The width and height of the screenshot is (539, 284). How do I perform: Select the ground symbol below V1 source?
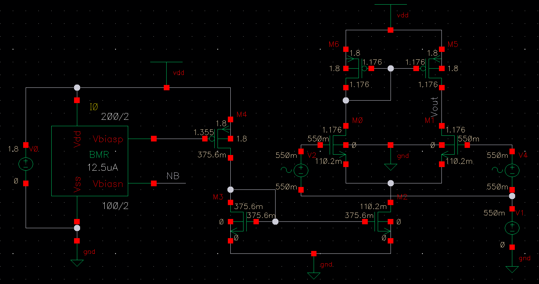(x=512, y=269)
